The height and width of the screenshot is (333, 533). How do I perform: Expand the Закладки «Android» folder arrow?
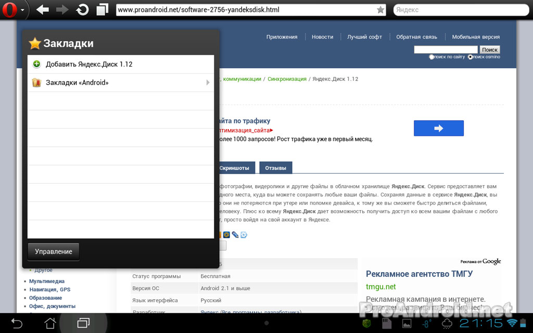(x=208, y=83)
